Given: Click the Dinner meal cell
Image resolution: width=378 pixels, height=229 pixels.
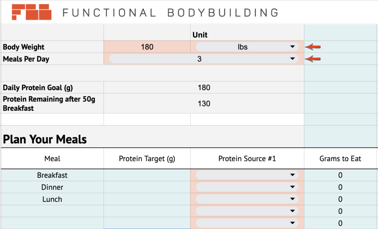Looking at the screenshot, I should [x=52, y=187].
